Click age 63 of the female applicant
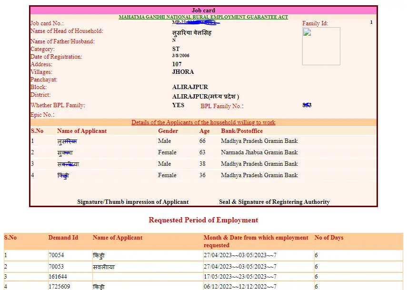The height and width of the screenshot is (290, 407). [202, 152]
